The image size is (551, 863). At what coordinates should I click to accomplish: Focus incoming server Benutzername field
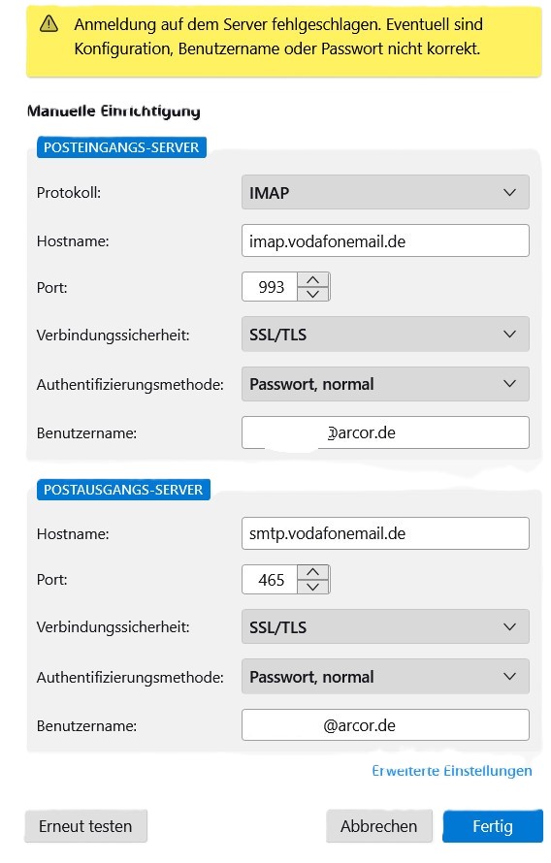pyautogui.click(x=385, y=432)
